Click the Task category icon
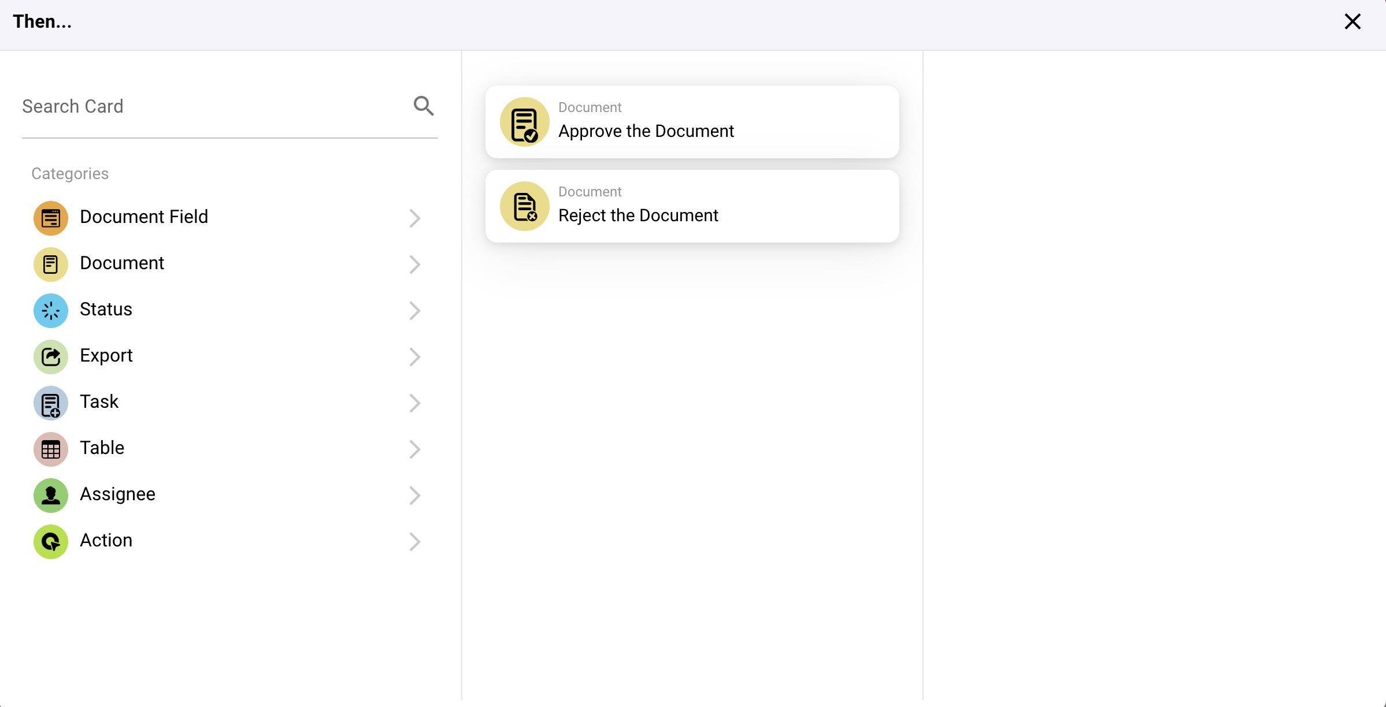1386x707 pixels. (x=51, y=403)
